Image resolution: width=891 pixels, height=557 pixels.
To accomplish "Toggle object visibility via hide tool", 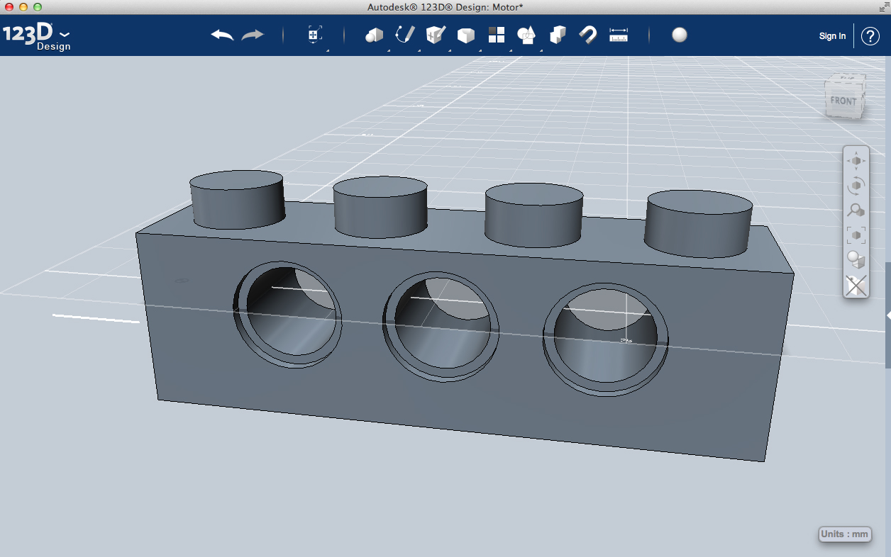I will click(x=856, y=286).
